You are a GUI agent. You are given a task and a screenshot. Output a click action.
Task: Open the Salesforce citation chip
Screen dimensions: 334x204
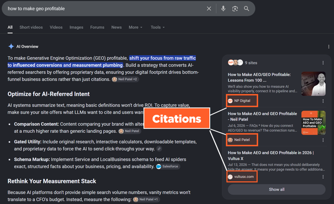(168, 167)
